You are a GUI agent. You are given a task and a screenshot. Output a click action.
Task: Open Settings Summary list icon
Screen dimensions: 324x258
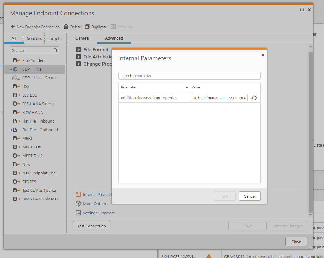pos(78,213)
